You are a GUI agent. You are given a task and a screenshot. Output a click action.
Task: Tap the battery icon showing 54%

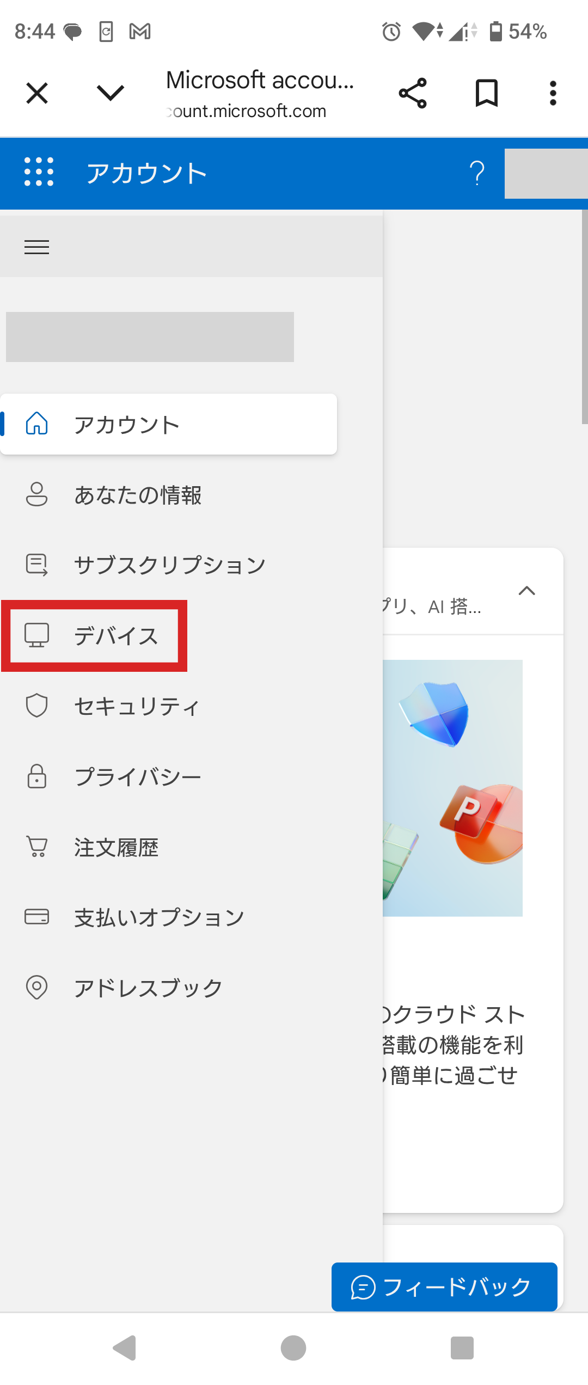(x=496, y=32)
